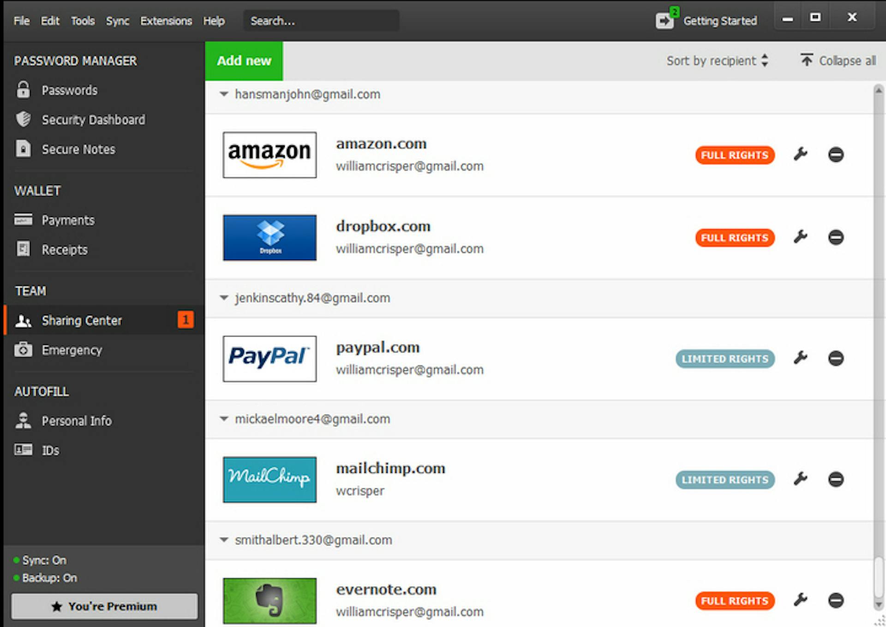886x627 pixels.
Task: Click the IDs card icon
Action: 23,449
